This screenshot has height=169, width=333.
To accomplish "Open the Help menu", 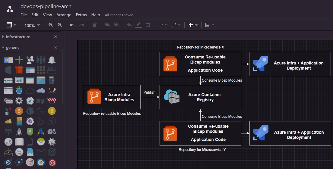I will click(x=96, y=15).
